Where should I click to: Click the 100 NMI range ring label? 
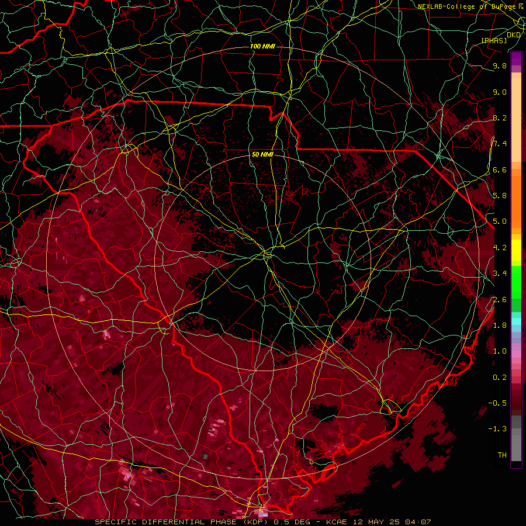coord(262,46)
